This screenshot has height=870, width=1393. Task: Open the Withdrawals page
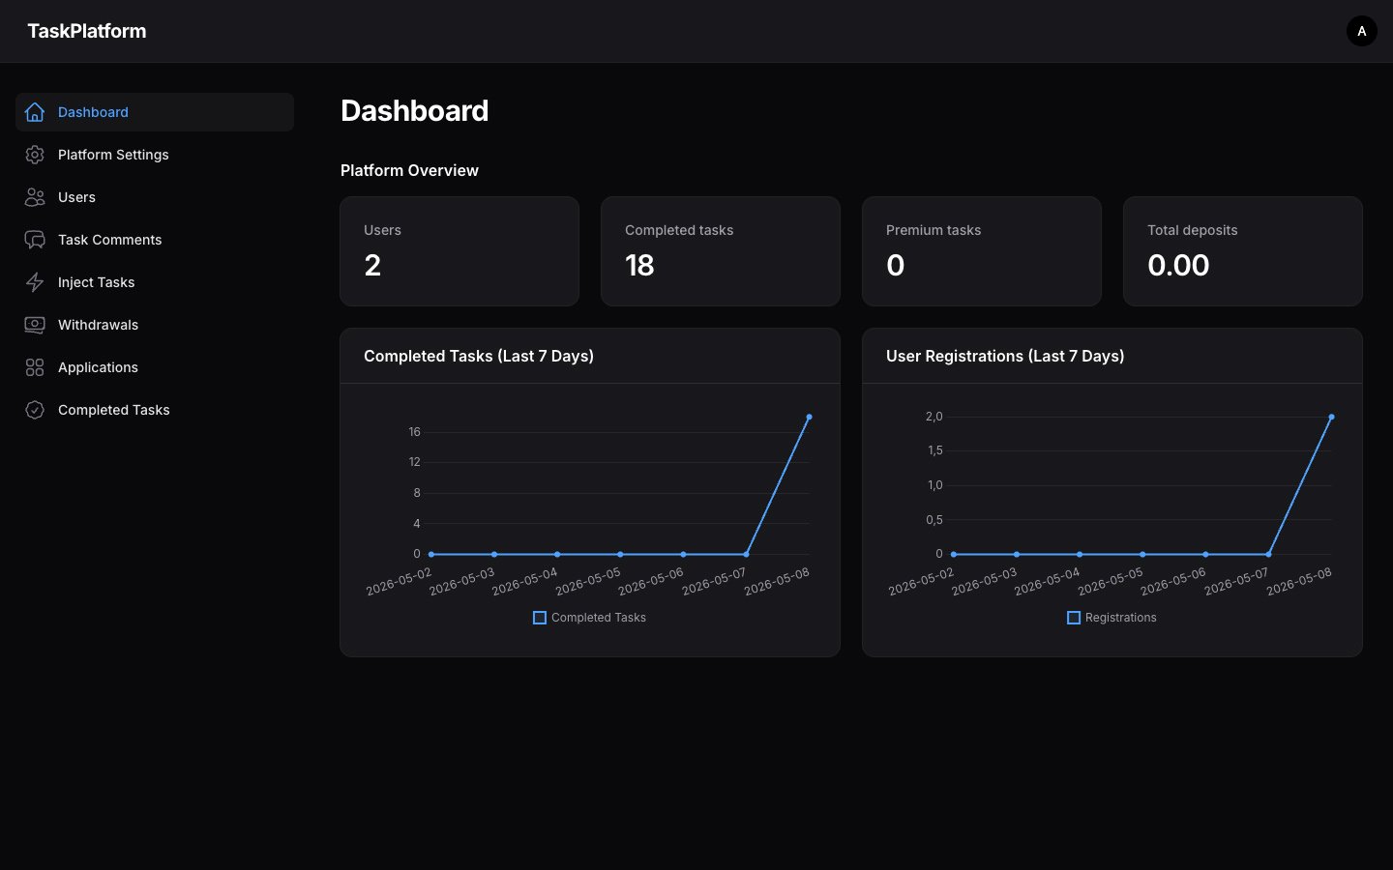(x=155, y=325)
